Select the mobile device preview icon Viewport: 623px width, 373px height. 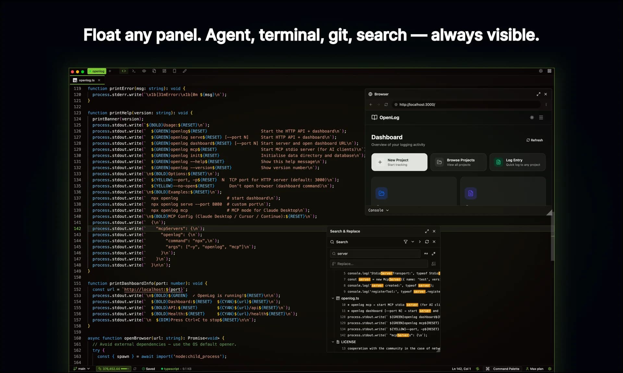click(175, 71)
